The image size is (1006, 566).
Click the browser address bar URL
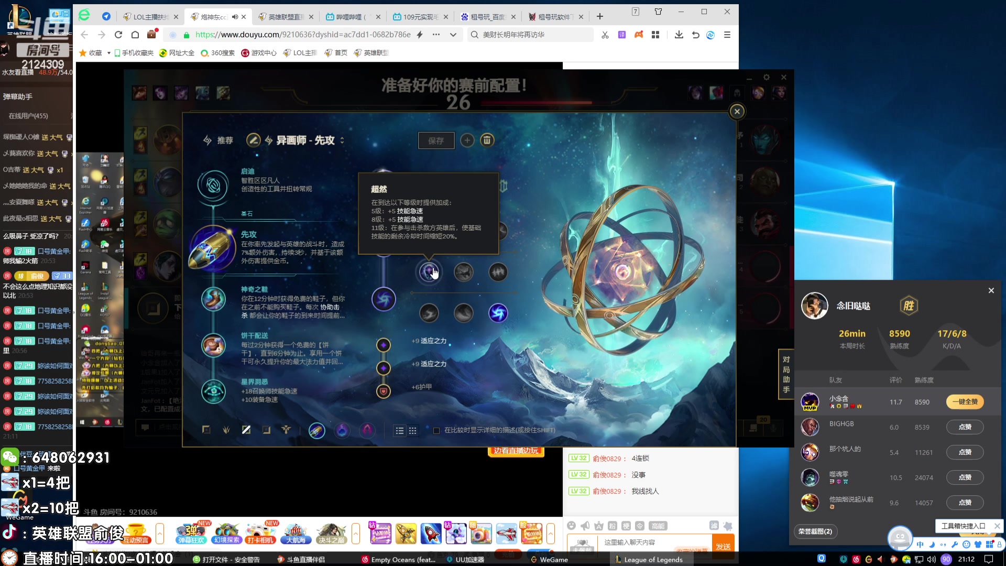(x=303, y=35)
